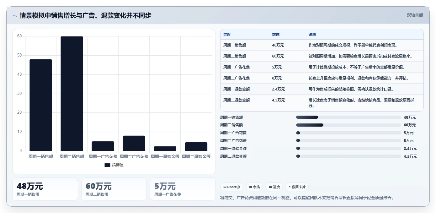Open the 48万元 周期一销售额 data card

point(45,189)
